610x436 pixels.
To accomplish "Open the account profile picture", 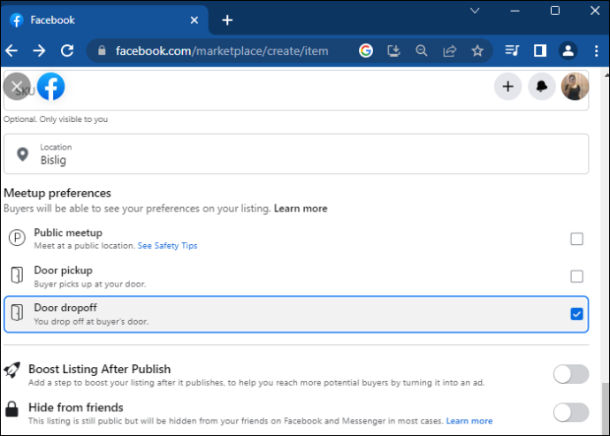I will (x=575, y=87).
